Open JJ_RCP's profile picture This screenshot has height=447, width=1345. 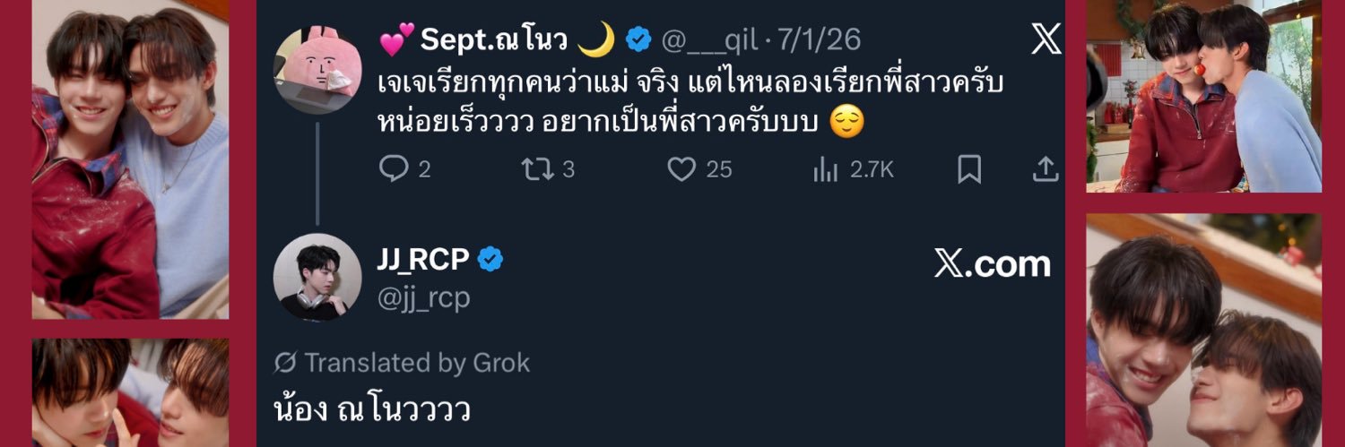tap(317, 277)
